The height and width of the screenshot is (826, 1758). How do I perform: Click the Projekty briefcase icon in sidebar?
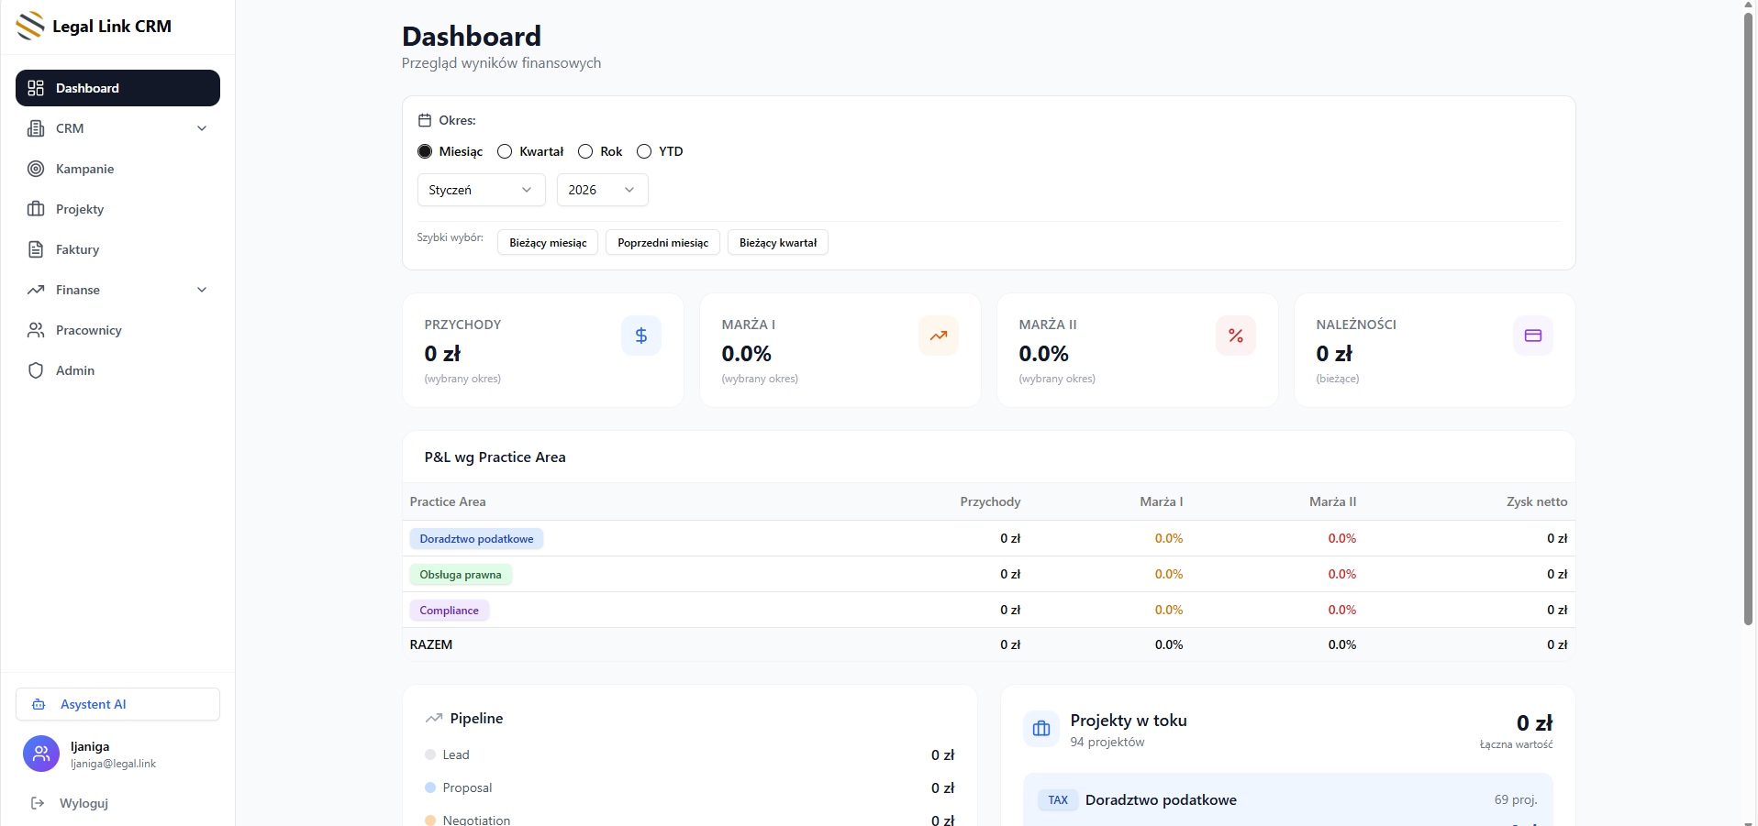pyautogui.click(x=36, y=209)
